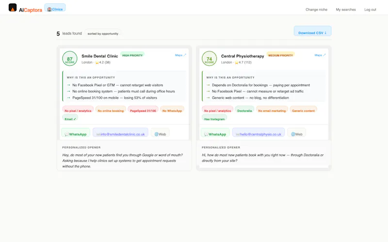Screen dimensions: 388x242
Task: Click the HIGH PRIORITY badge
Action: (x=132, y=55)
